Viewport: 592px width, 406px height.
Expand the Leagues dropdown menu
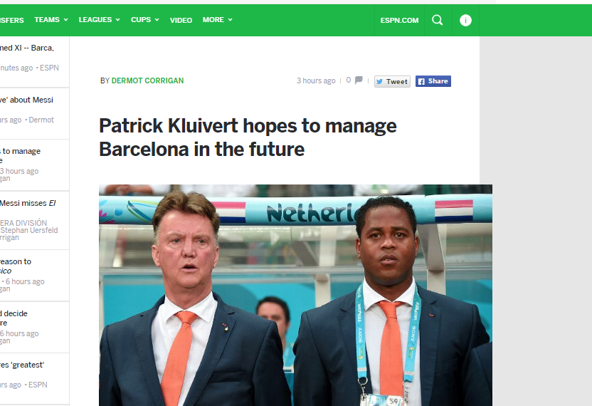[99, 20]
